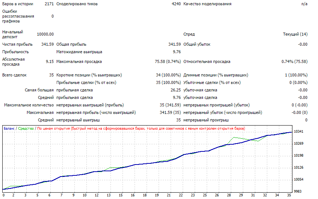The width and height of the screenshot is (318, 199).
Task: Select the max consecutive profit value 341.59 (35)
Action: click(170, 112)
